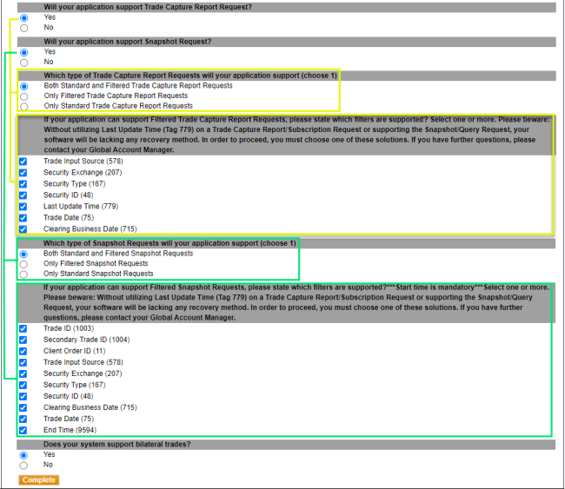Uncheck Client Order ID (11) checkbox
This screenshot has width=565, height=489.
click(23, 351)
